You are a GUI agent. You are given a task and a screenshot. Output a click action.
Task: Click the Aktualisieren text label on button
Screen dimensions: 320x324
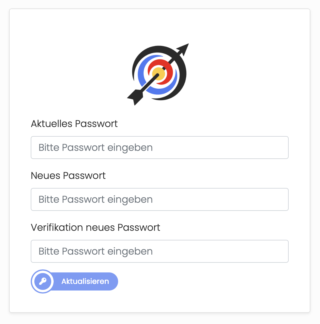[x=85, y=281]
